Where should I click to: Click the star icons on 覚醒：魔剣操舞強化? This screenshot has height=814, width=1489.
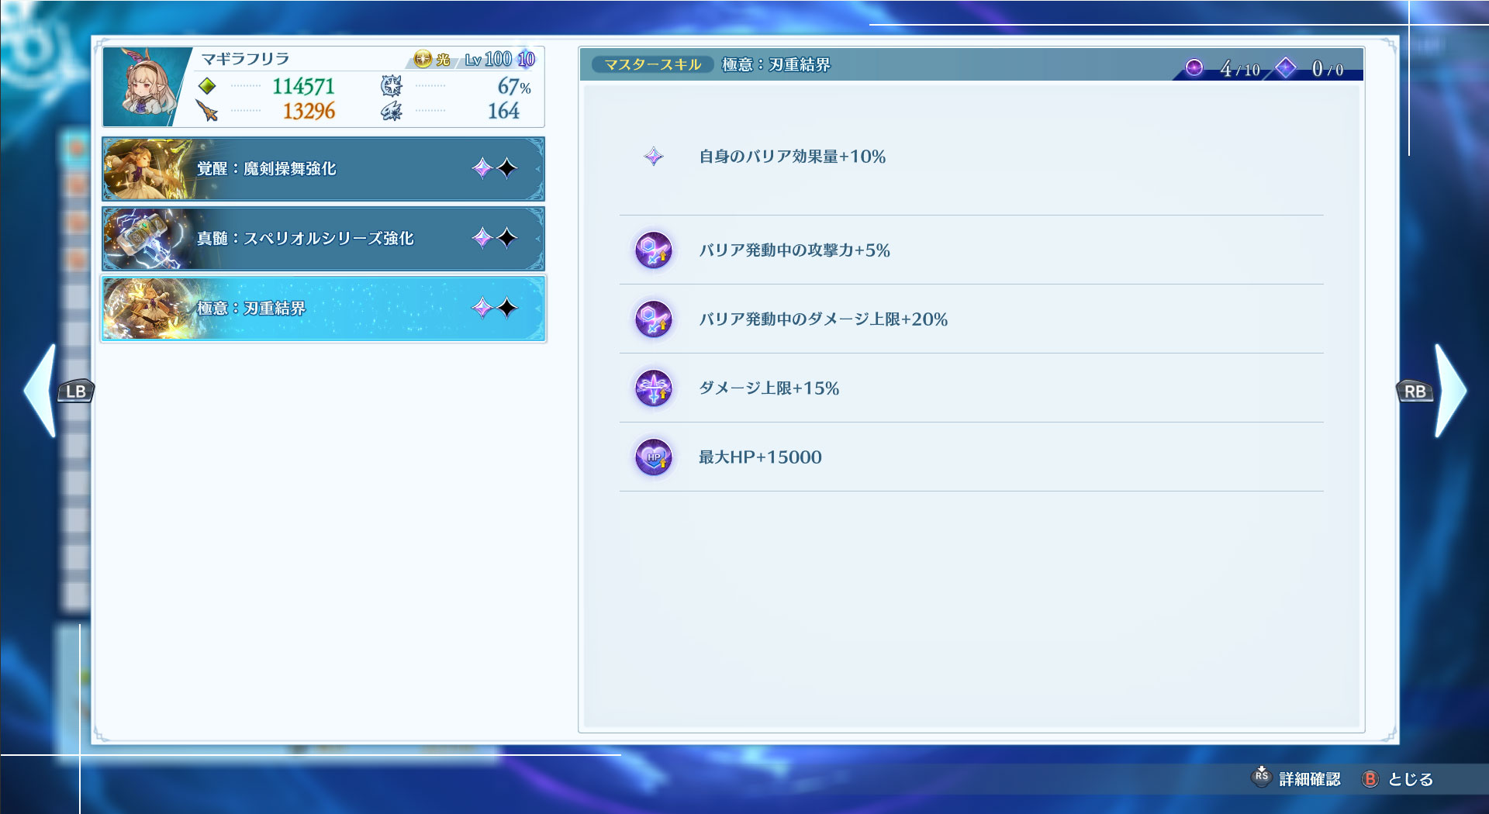tap(495, 168)
